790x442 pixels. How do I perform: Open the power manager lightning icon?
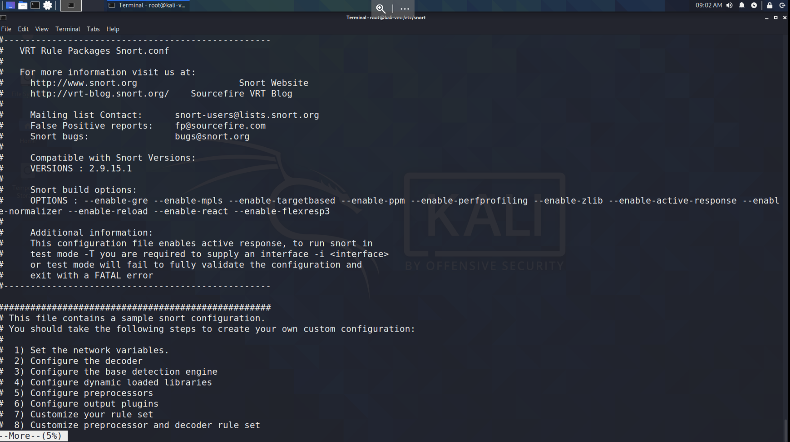(754, 5)
